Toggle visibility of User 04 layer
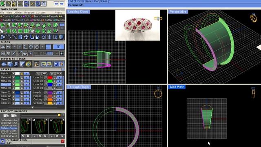The width and height of the screenshot is (261, 147). pyautogui.click(x=59, y=88)
